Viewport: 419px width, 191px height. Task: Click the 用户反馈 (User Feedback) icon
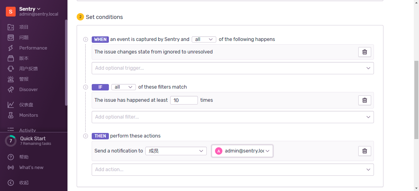pos(11,69)
